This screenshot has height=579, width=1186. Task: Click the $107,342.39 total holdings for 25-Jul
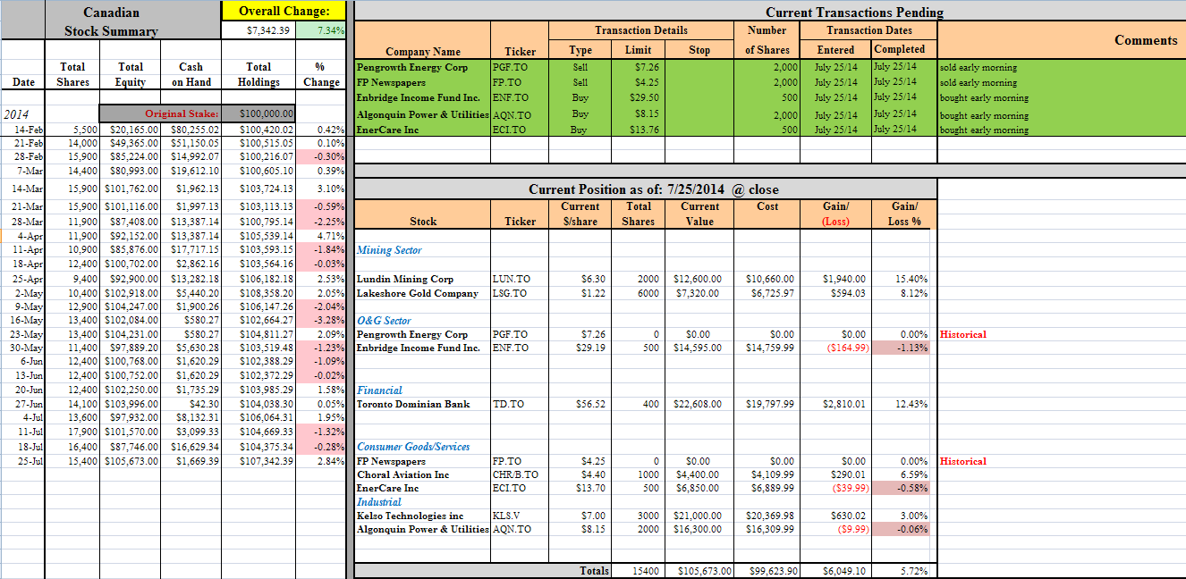coord(267,461)
